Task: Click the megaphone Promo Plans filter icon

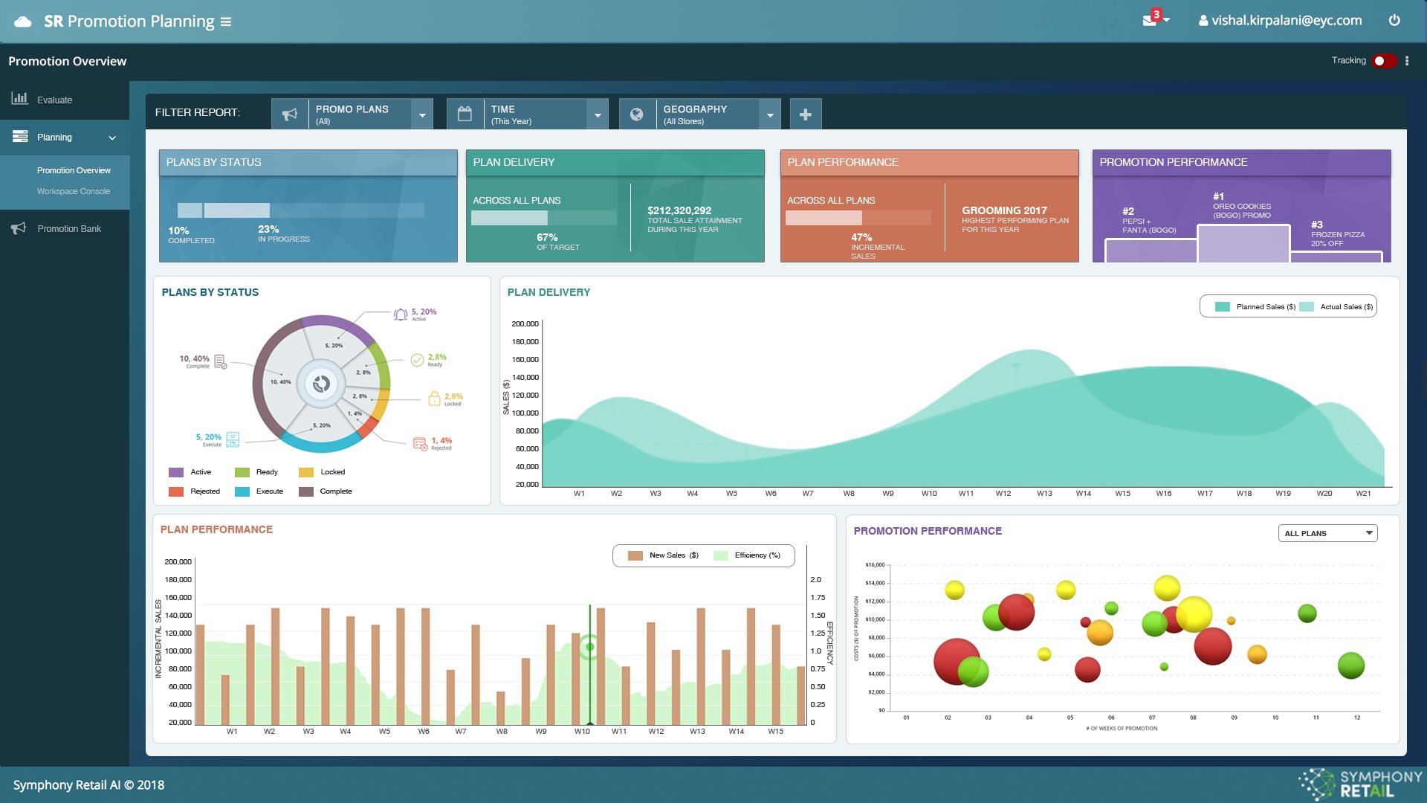Action: point(290,115)
